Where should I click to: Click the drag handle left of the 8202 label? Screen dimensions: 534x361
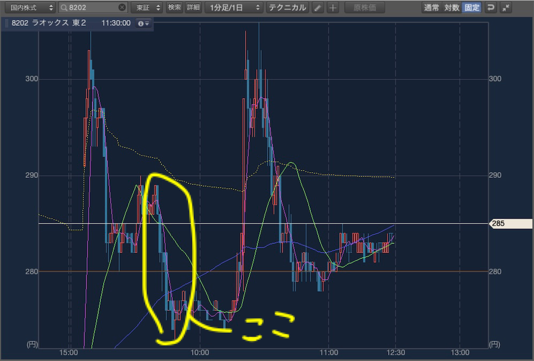6,23
